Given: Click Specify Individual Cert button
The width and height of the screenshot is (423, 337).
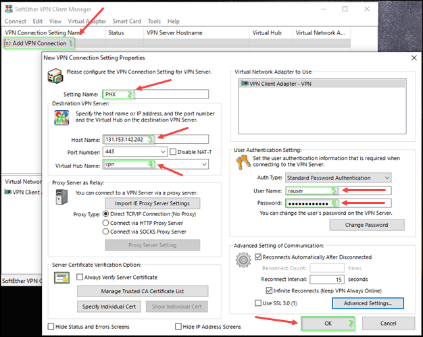Looking at the screenshot, I should pos(109,307).
